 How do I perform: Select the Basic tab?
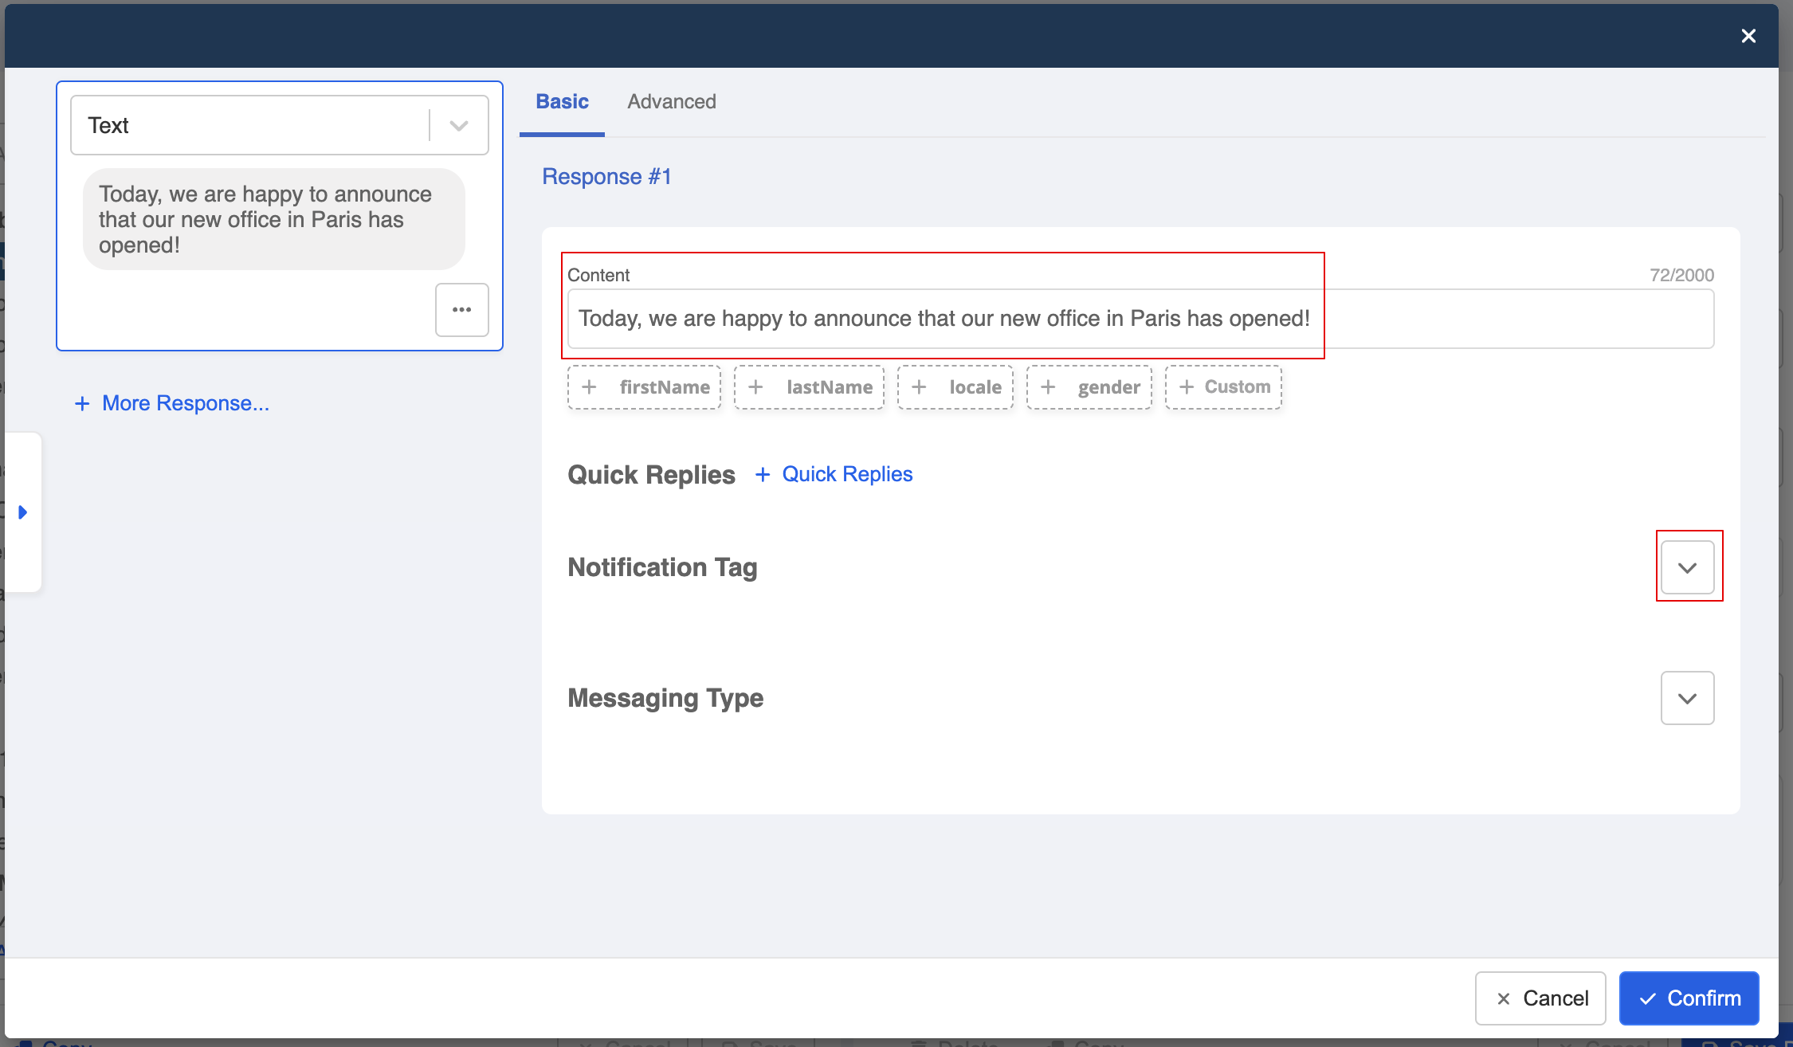pos(562,102)
